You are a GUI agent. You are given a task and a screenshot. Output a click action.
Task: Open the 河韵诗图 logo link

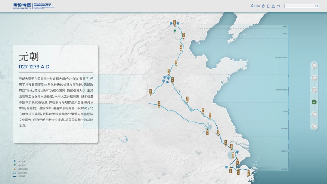[x=21, y=5]
